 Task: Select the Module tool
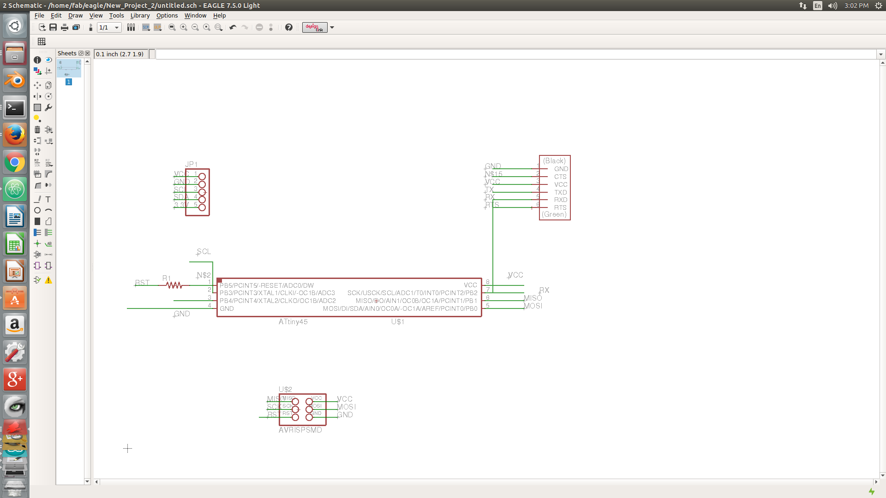(37, 266)
